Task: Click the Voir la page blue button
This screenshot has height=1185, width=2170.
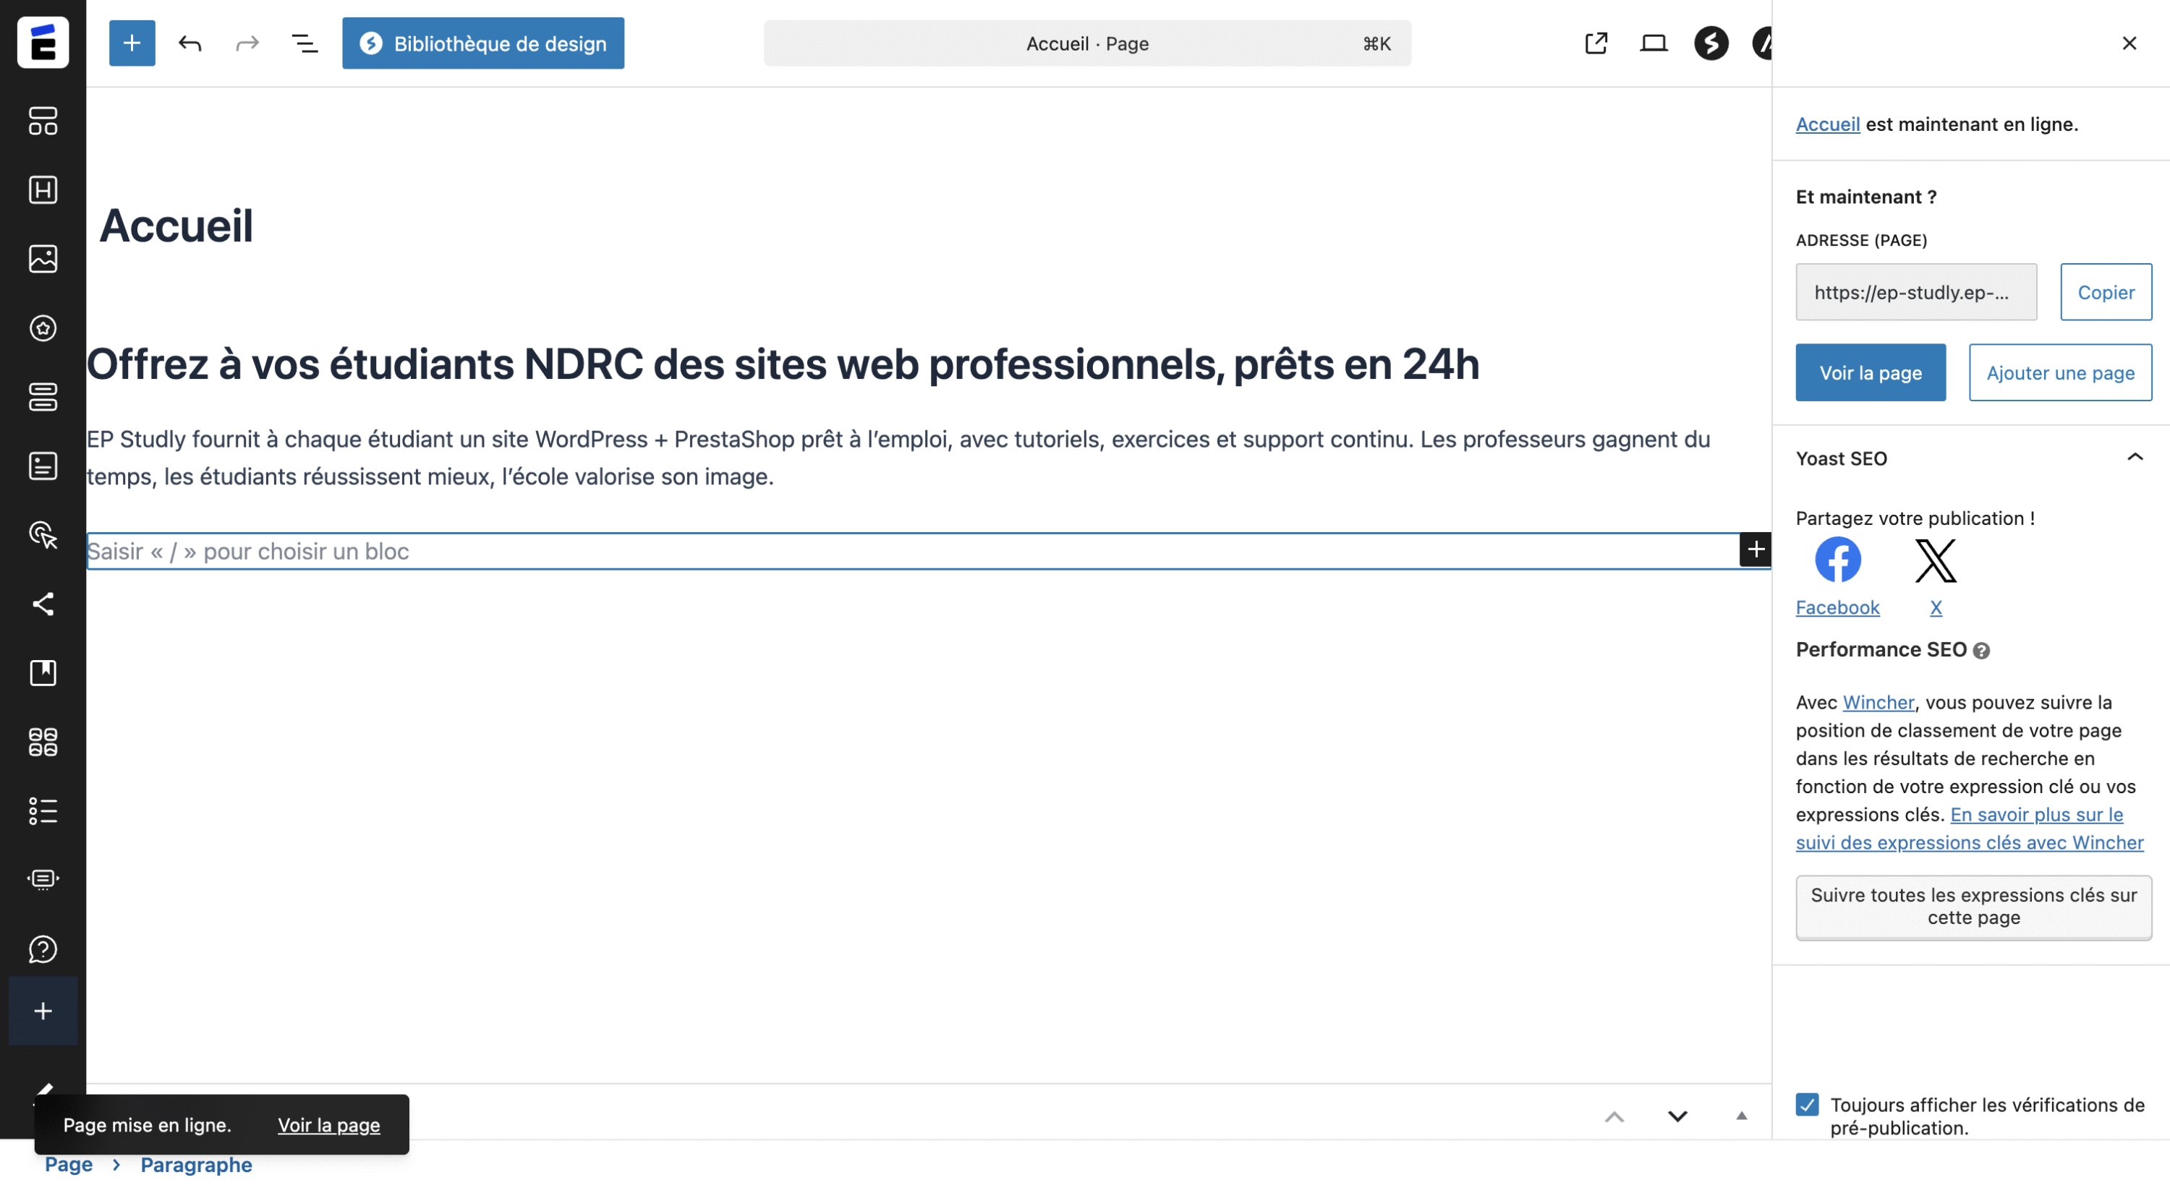Action: 1870,372
